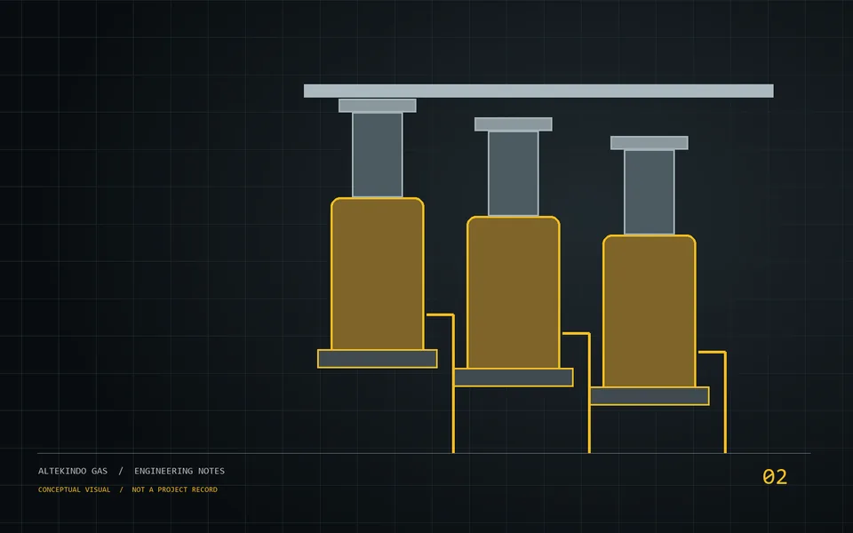Select the light gray cap on middle piston
The image size is (853, 533).
[x=514, y=124]
